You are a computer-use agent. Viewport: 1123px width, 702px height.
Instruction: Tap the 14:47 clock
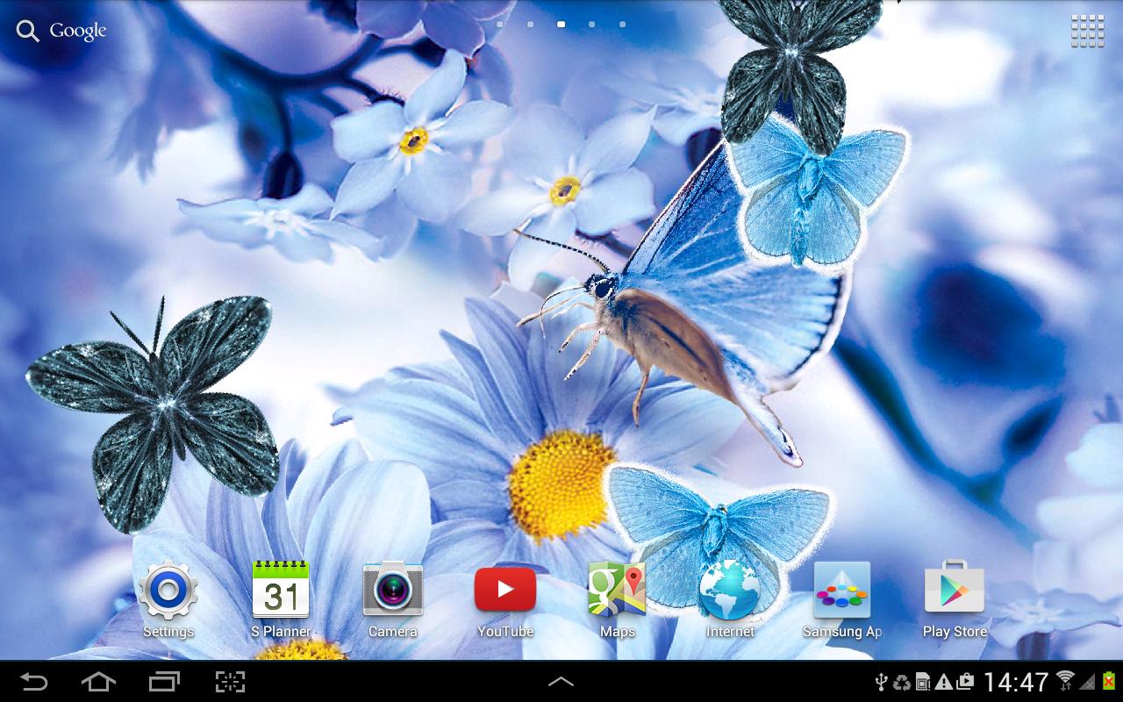tap(1016, 682)
